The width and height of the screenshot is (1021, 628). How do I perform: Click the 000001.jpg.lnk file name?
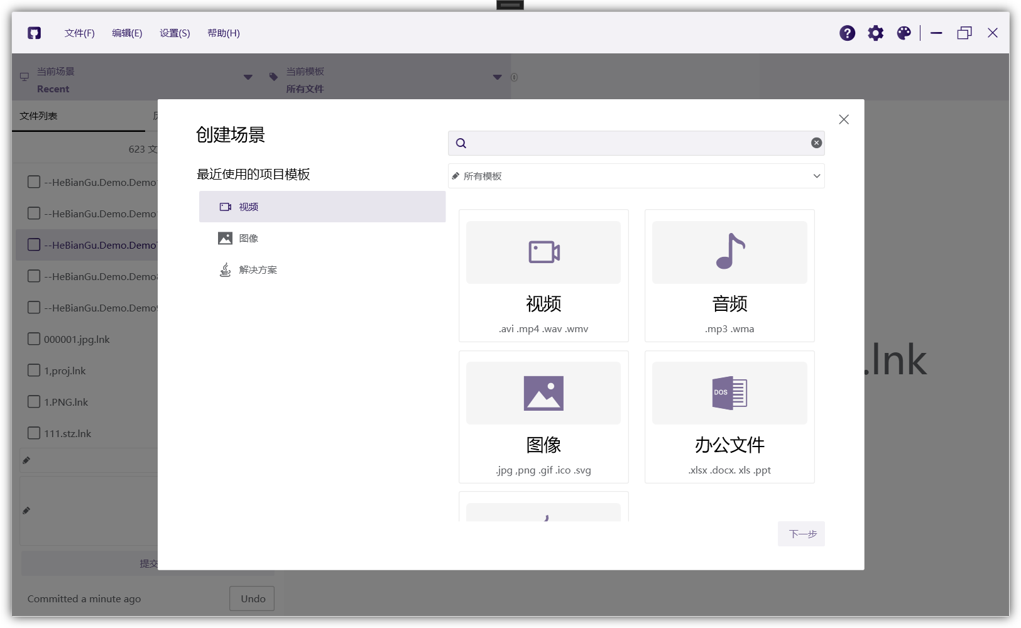(x=77, y=339)
